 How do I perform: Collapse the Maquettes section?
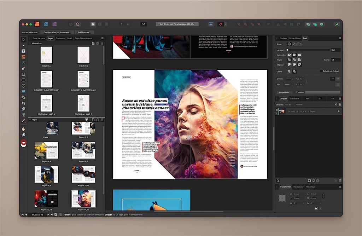[x=30, y=43]
